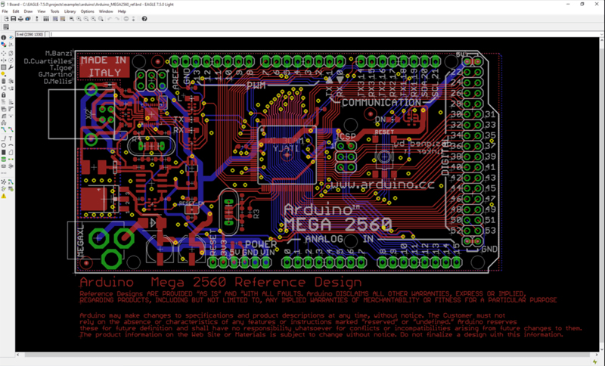The height and width of the screenshot is (366, 605).
Task: Open the File menu
Action: [x=5, y=11]
